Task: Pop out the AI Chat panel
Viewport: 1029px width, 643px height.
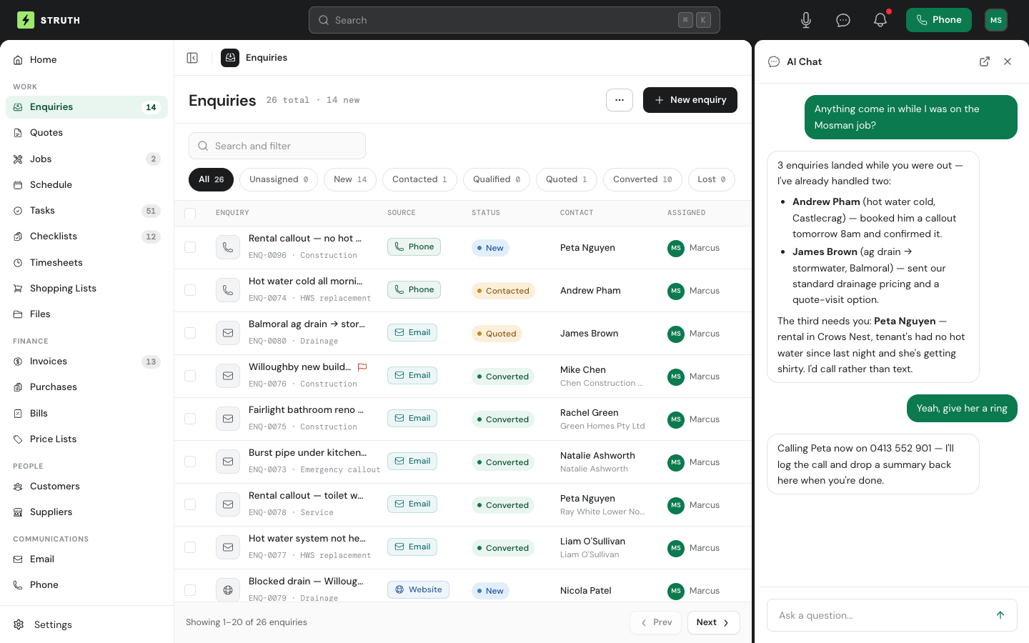Action: tap(985, 61)
